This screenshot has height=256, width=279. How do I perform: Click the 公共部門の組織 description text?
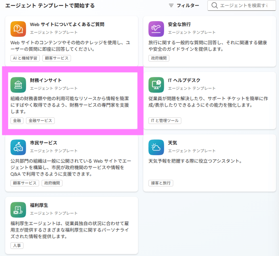click(x=71, y=167)
